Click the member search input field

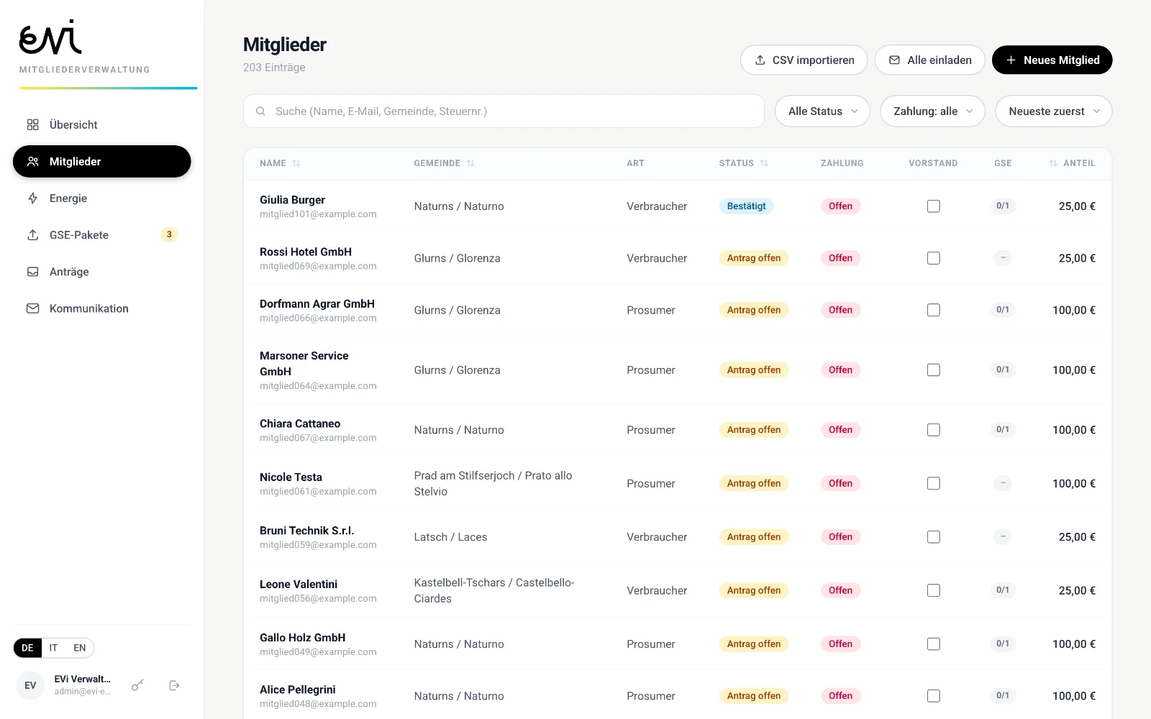coord(504,111)
